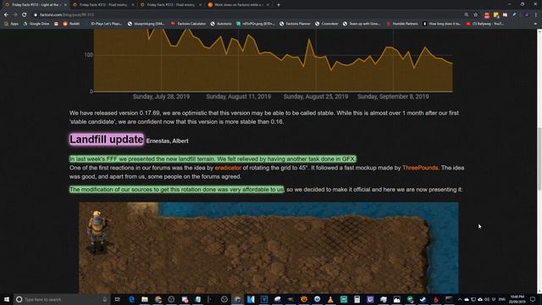Open Task View on the taskbar
Viewport: 542px width, 305px height.
118,299
